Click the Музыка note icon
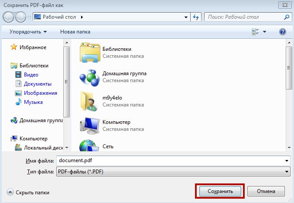Screen dimensions: 294x203 click(18, 102)
